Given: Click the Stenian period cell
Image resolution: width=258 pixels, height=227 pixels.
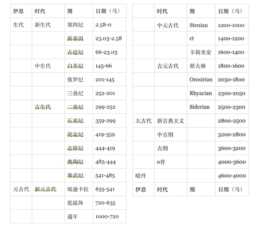Looking at the screenshot, I should point(199,25).
